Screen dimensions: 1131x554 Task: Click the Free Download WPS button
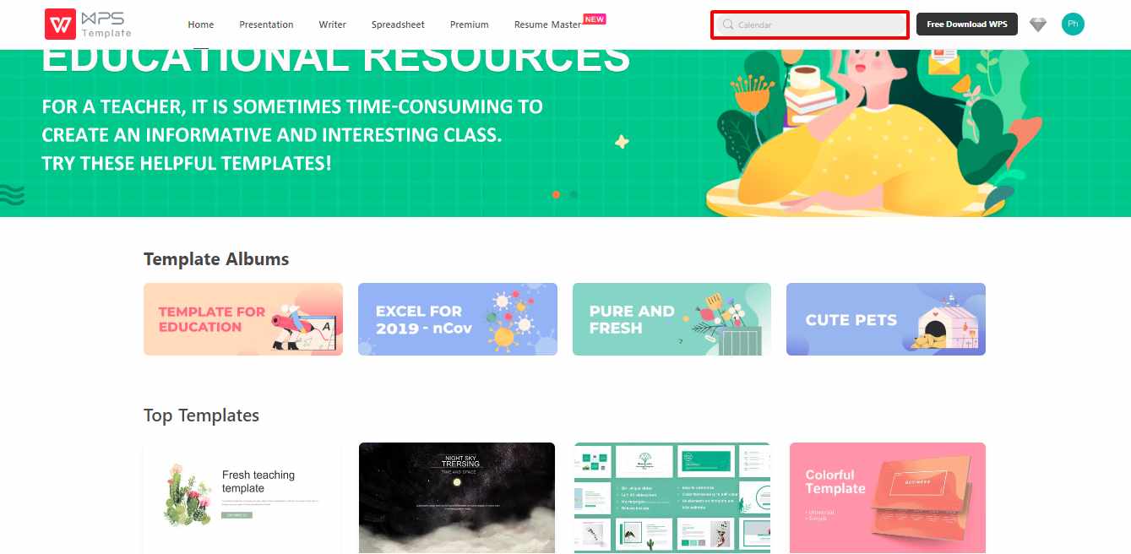(967, 24)
